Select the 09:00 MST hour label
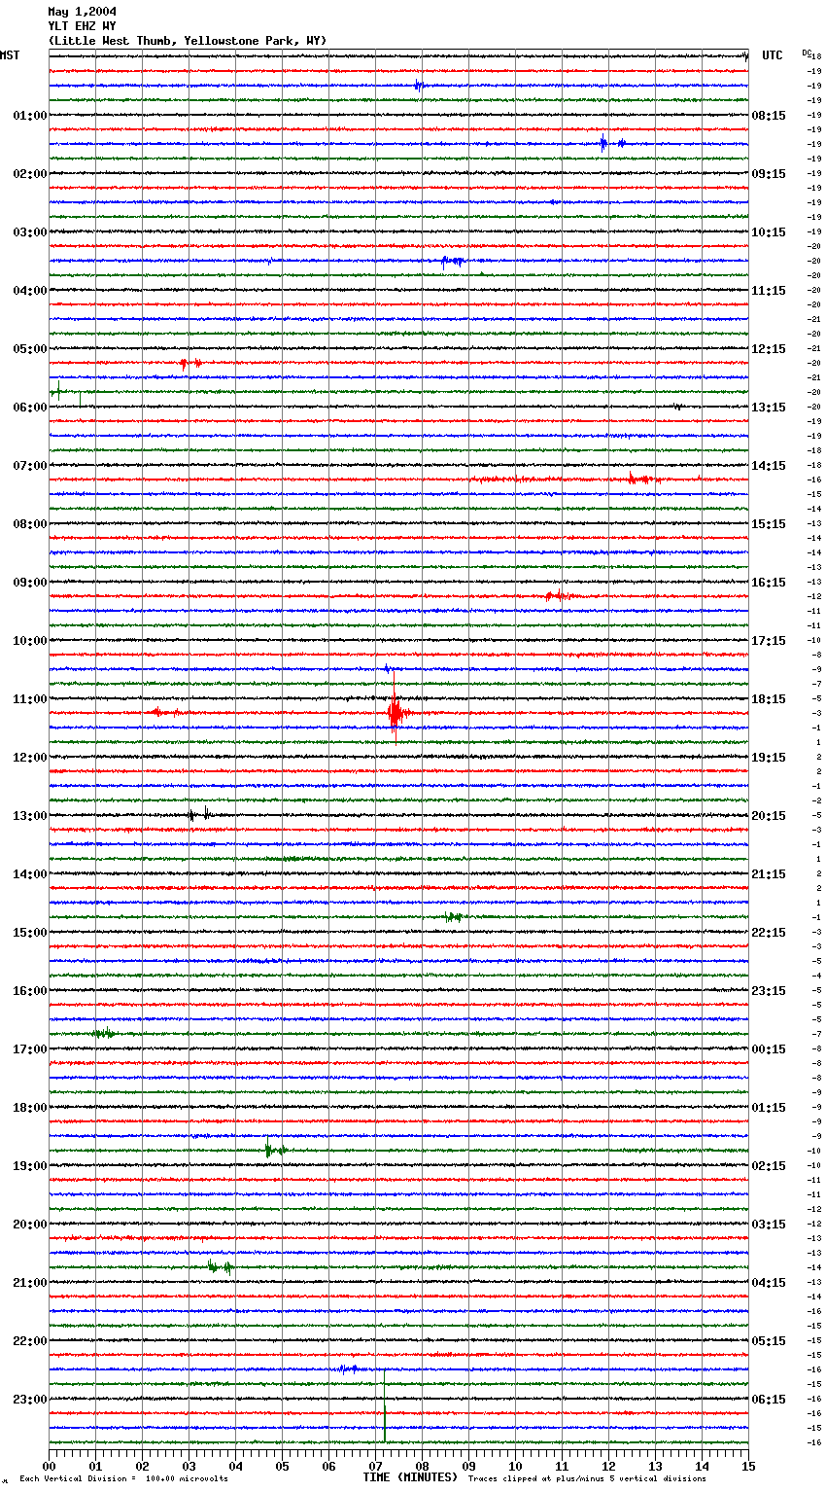Screen dimensions: 826x1492 [x=29, y=583]
